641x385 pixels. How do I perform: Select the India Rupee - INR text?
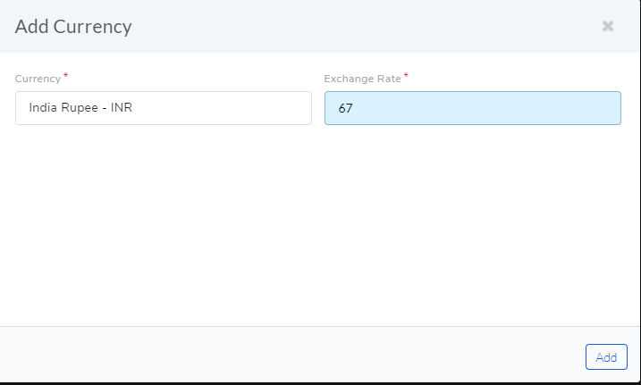tap(80, 107)
